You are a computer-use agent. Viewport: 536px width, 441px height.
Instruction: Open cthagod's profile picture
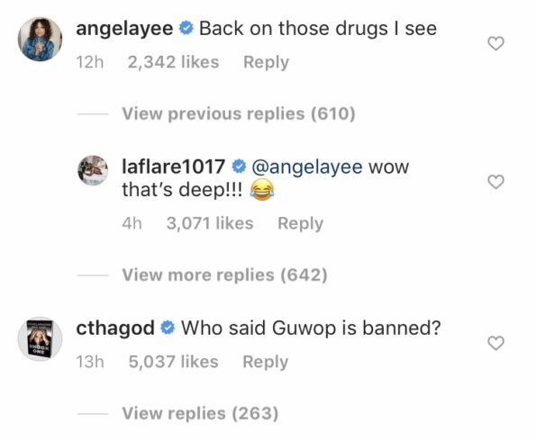[40, 338]
